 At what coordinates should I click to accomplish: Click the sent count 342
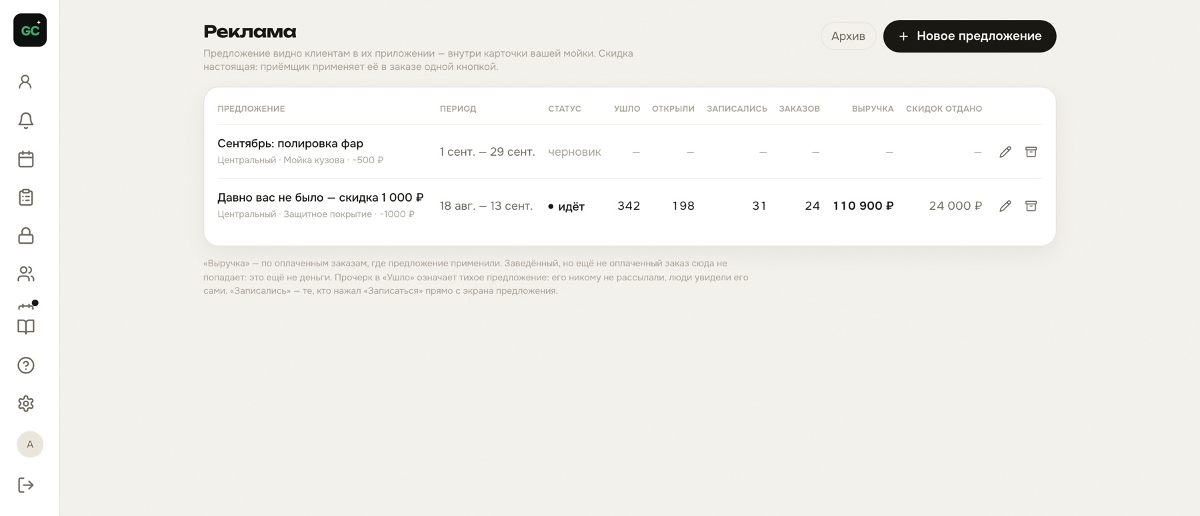pos(629,206)
